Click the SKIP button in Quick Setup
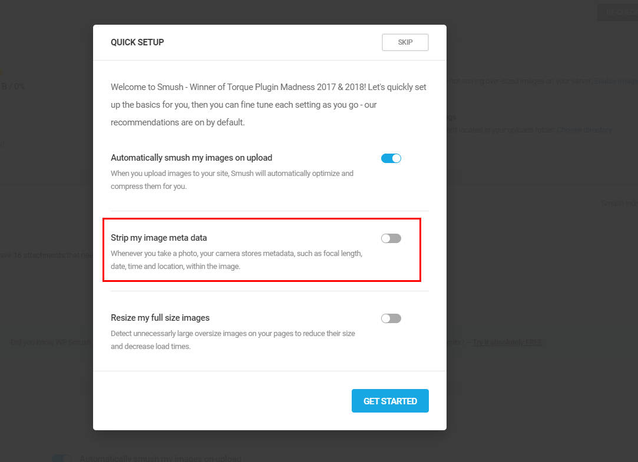Image resolution: width=638 pixels, height=462 pixels. [x=405, y=42]
